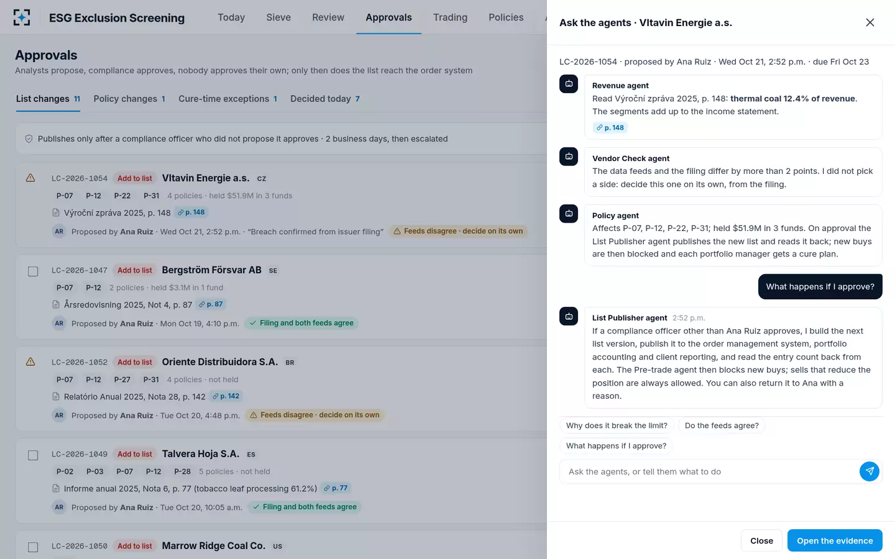Click the Policy agent avatar icon

coord(569,214)
